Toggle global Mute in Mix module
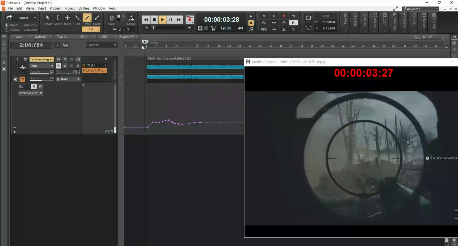 264,16
